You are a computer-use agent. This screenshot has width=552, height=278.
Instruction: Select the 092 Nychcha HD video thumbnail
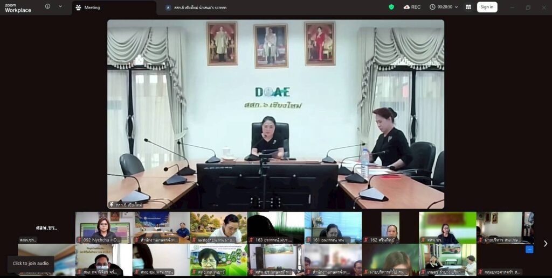[x=103, y=227]
